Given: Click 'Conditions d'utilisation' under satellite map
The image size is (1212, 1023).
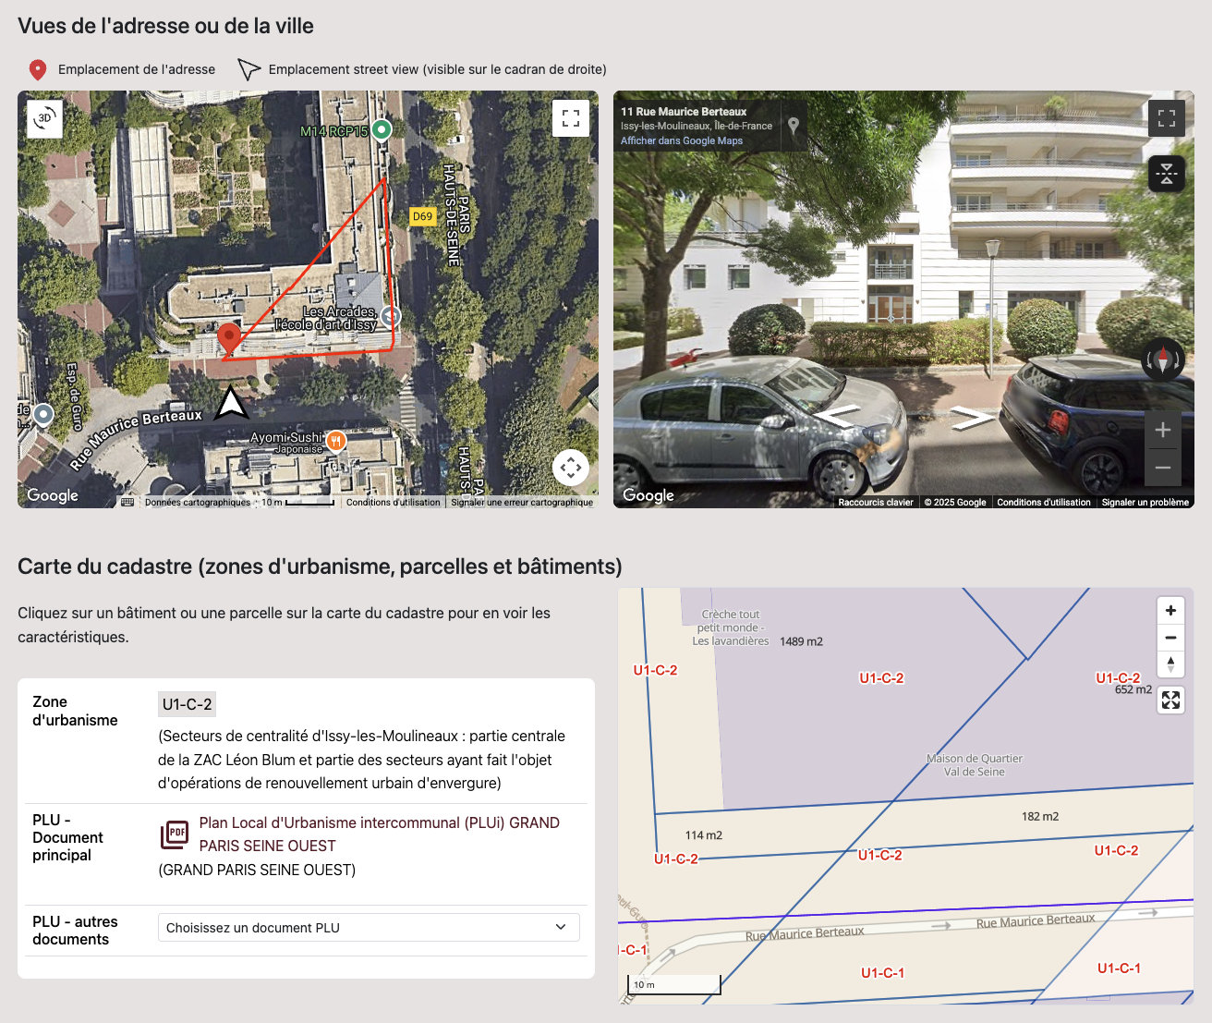Looking at the screenshot, I should click(x=393, y=503).
